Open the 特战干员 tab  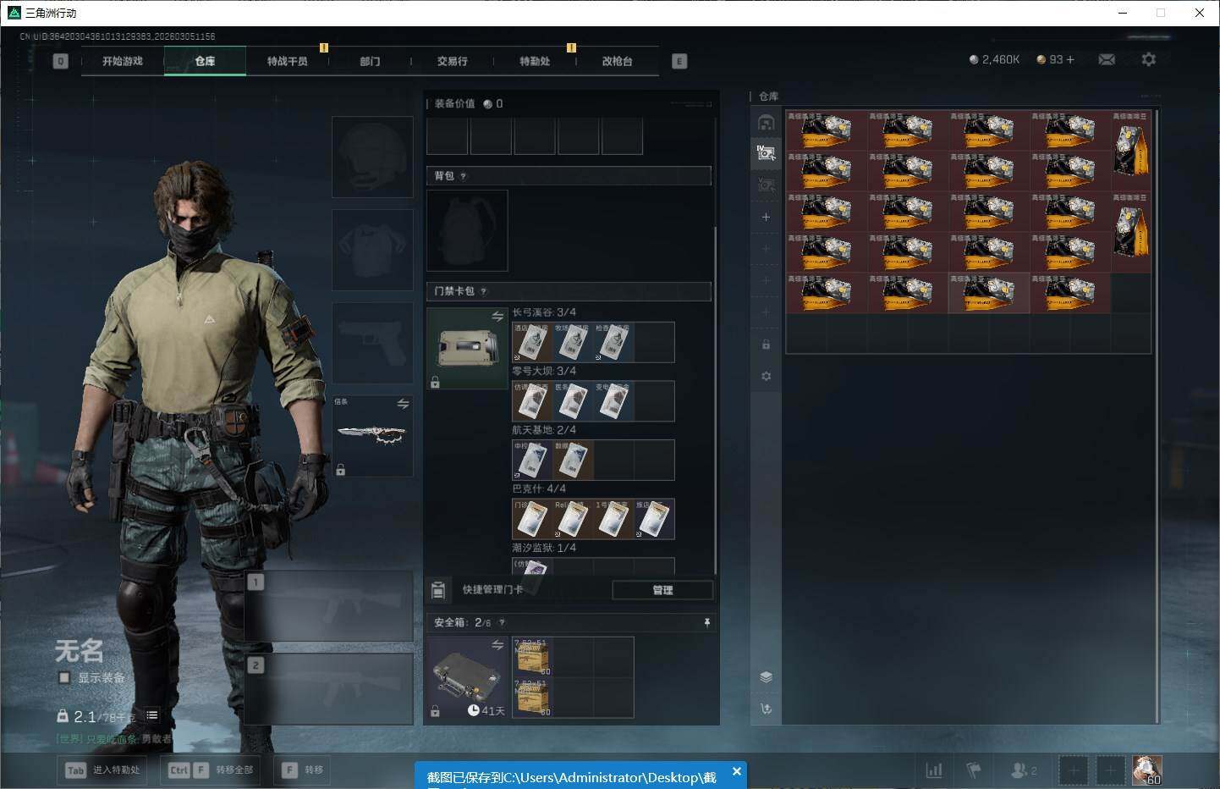point(288,61)
